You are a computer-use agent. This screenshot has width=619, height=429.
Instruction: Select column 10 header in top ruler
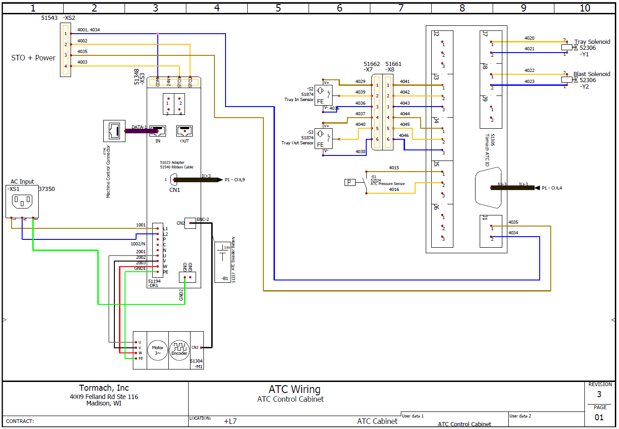coord(584,8)
